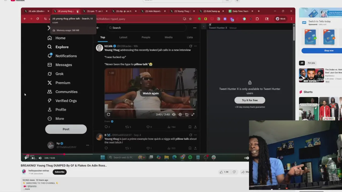The height and width of the screenshot is (192, 342).
Task: Open Messages envelope in X sidebar
Action: click(60, 65)
